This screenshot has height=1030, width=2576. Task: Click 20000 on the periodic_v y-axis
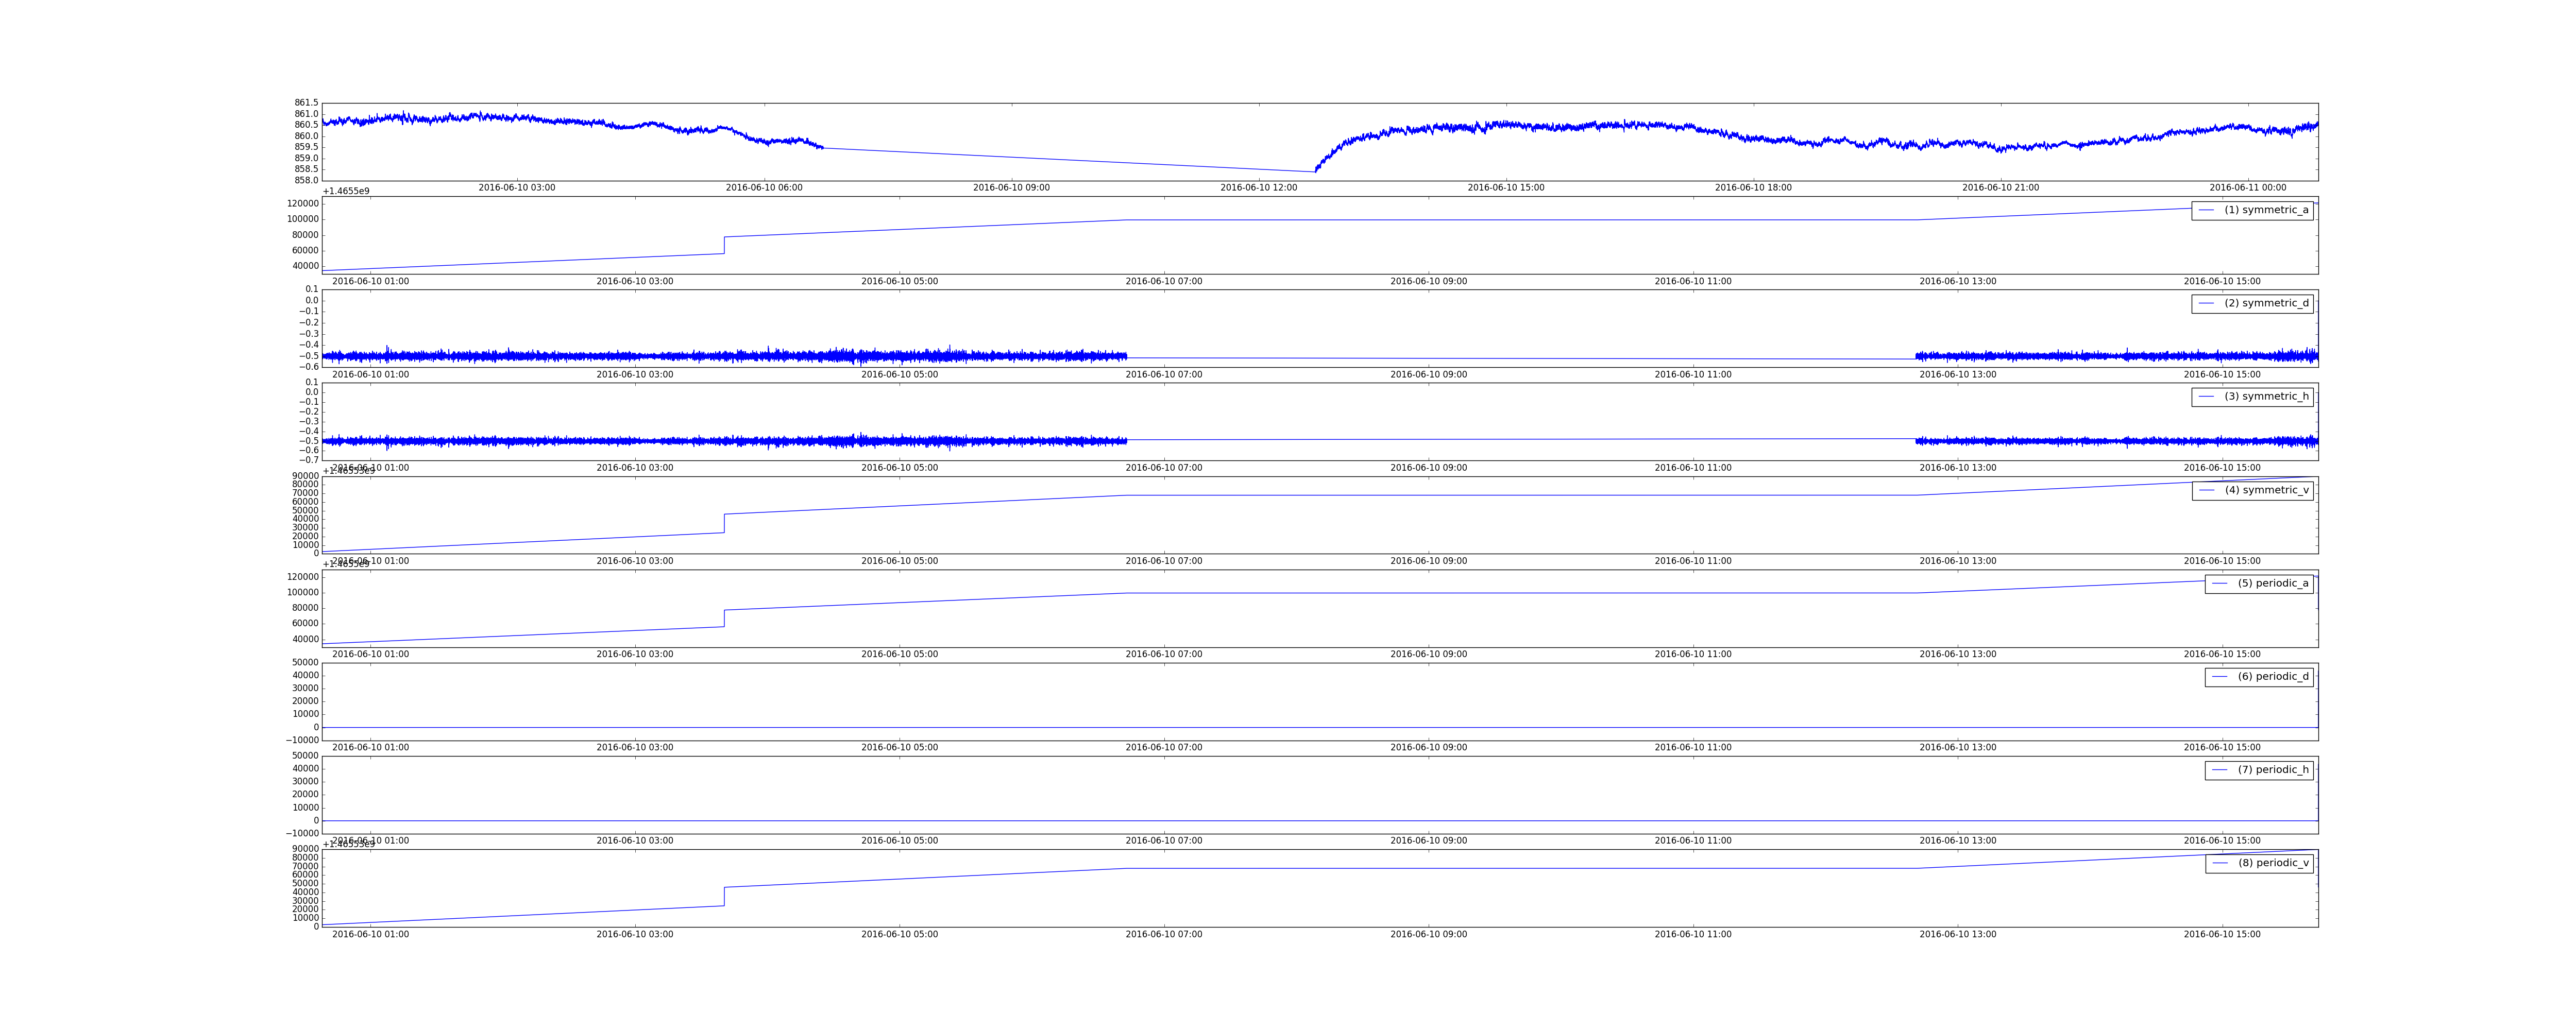(x=305, y=909)
